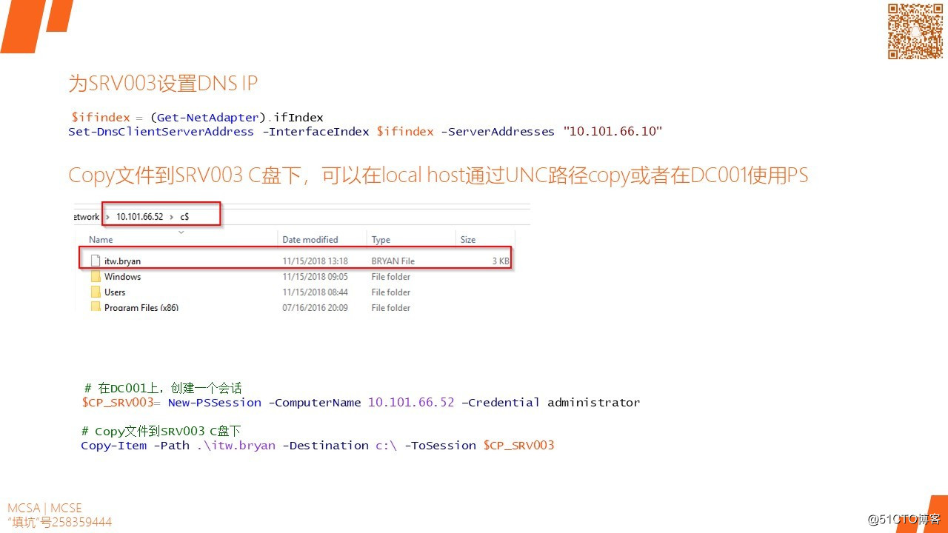Expand chevron between 10.101.66.52 and c$
This screenshot has width=948, height=533.
[x=172, y=216]
